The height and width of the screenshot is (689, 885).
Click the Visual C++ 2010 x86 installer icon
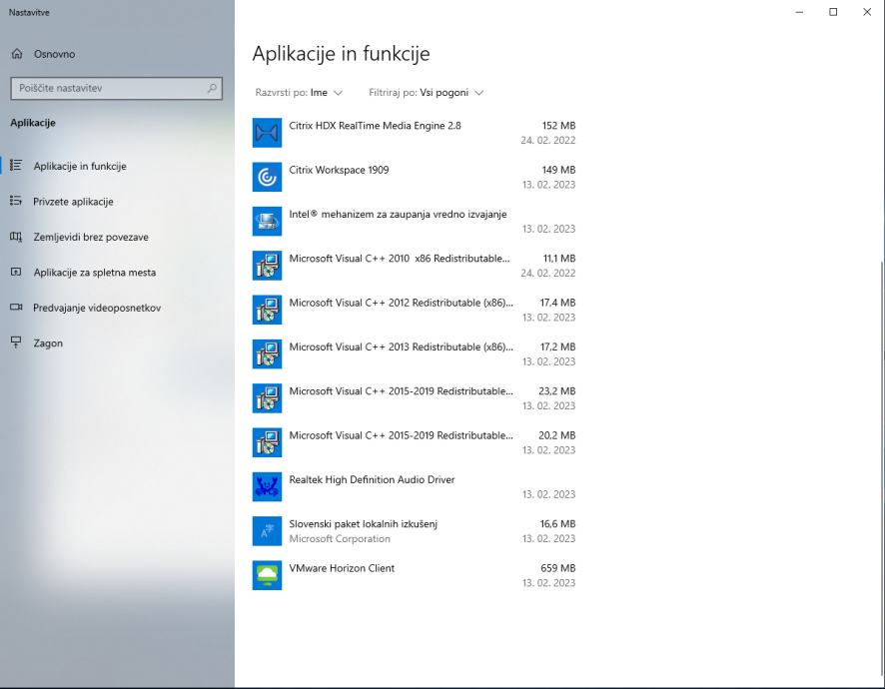coord(267,266)
